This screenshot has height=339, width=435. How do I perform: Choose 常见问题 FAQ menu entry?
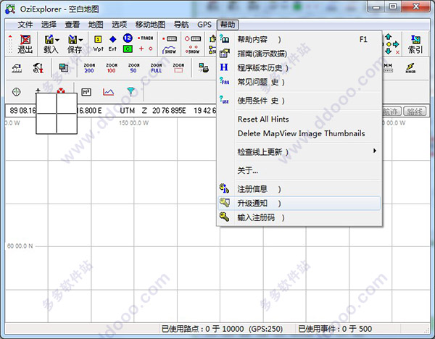tap(299, 82)
